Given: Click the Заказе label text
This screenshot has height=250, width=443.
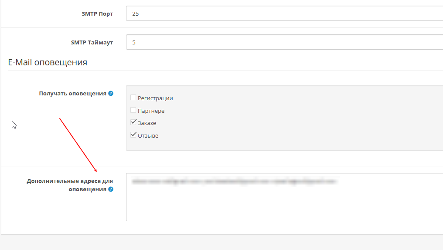Looking at the screenshot, I should [x=147, y=123].
